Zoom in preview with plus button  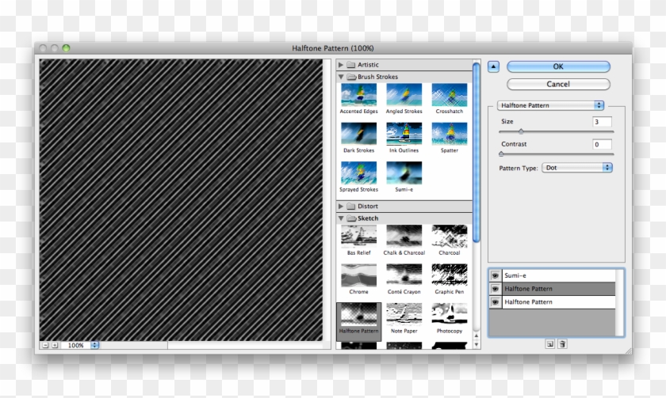55,346
